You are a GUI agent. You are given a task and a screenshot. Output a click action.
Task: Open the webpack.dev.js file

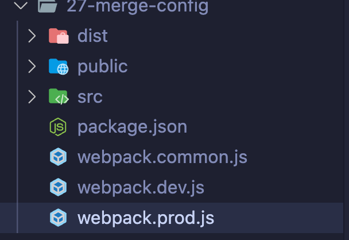[141, 188]
